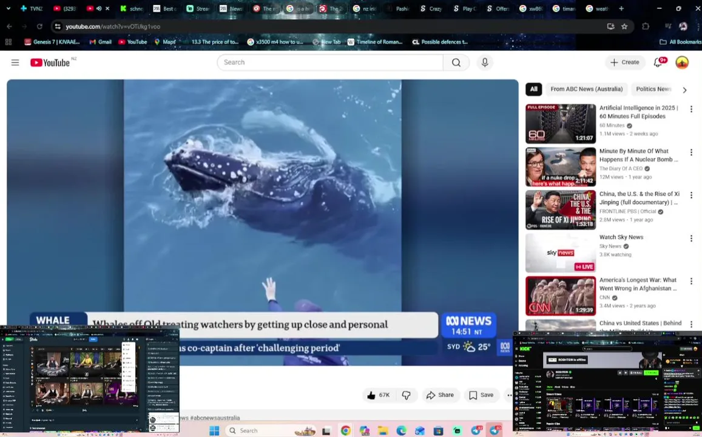
Task: Click the #abcnewsaustralia hashtag
Action: click(x=215, y=418)
